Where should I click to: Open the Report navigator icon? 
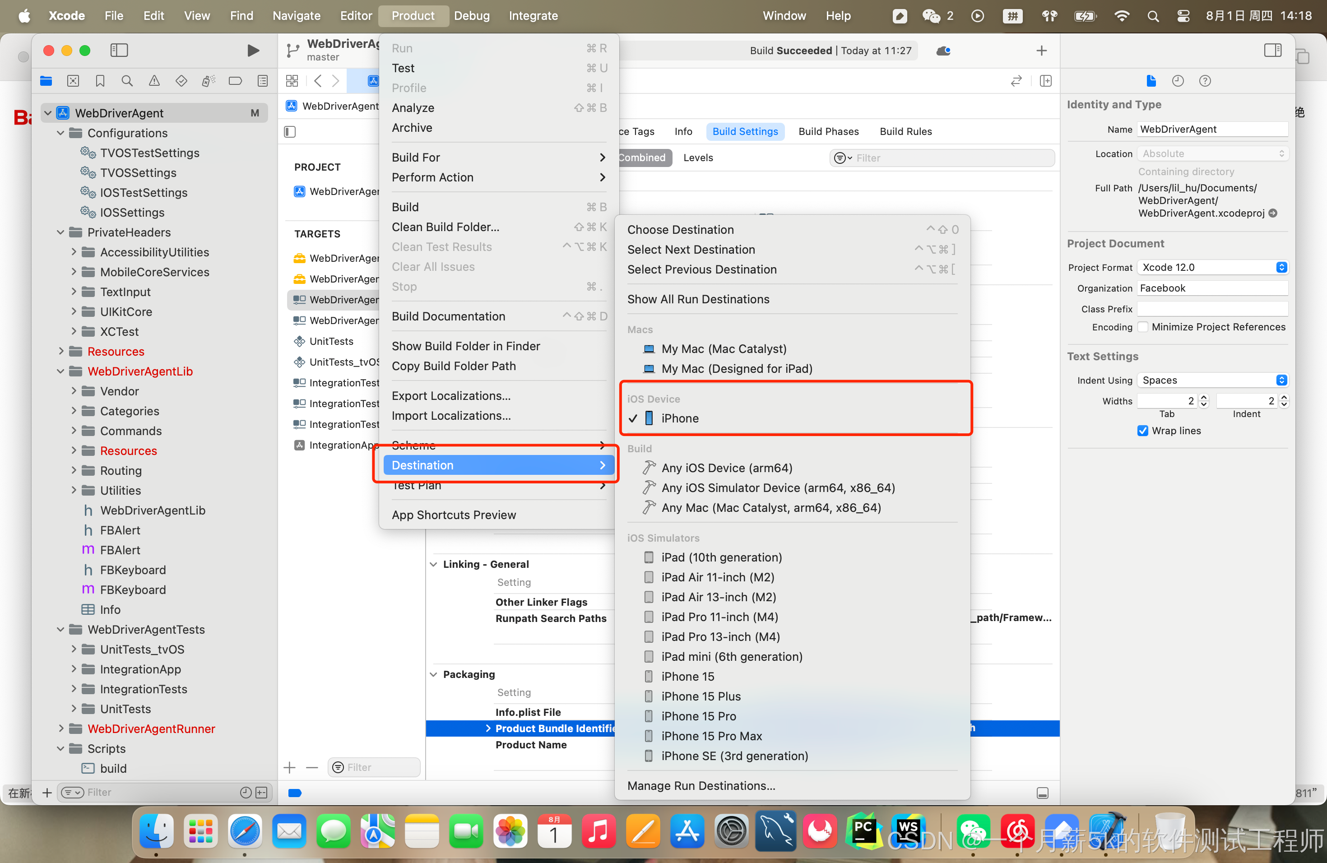tap(263, 81)
